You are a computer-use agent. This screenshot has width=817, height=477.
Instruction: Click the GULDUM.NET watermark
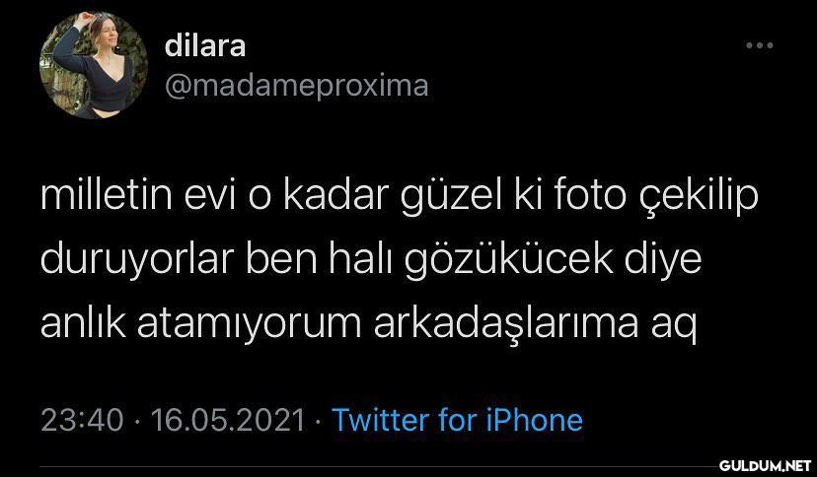pyautogui.click(x=765, y=465)
